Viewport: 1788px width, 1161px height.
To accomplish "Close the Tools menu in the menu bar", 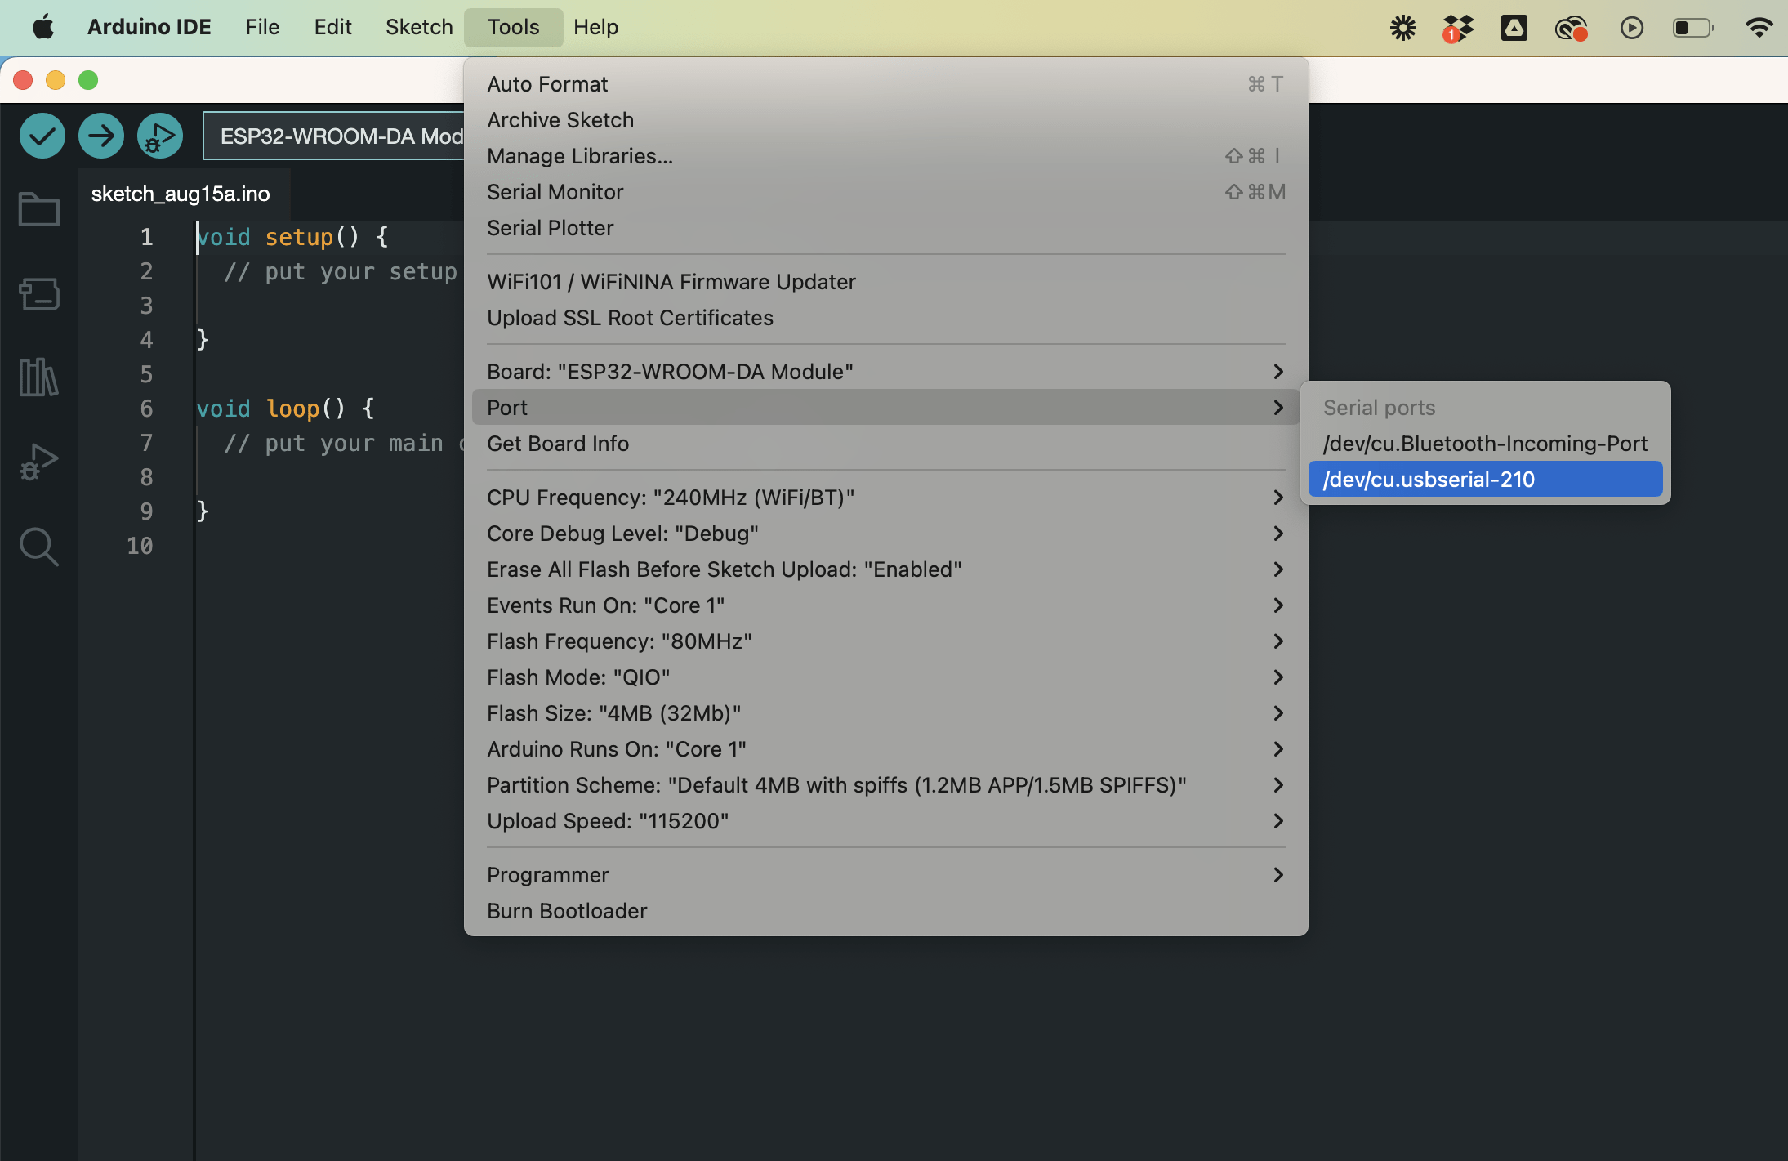I will (513, 27).
